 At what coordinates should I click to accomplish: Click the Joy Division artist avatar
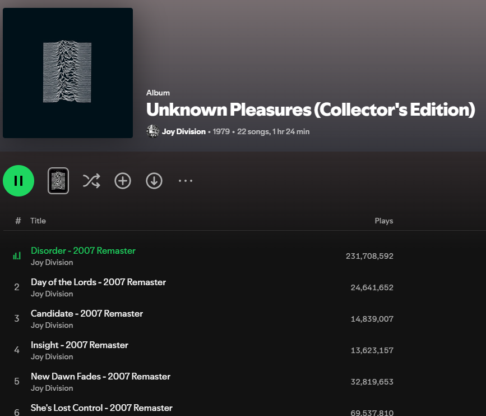[153, 131]
